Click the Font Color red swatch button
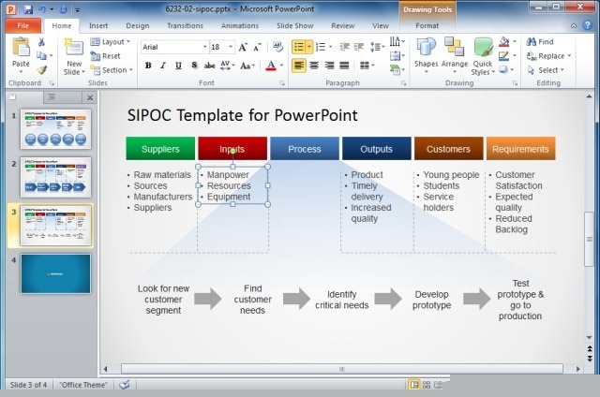The height and width of the screenshot is (397, 600). click(x=270, y=66)
